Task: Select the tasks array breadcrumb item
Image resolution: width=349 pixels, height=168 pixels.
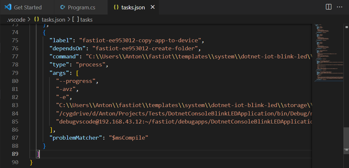Action: 86,20
